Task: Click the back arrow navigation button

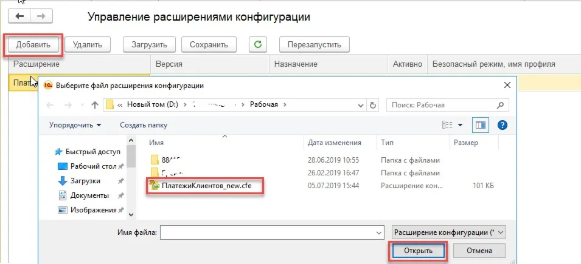Action: 19,16
